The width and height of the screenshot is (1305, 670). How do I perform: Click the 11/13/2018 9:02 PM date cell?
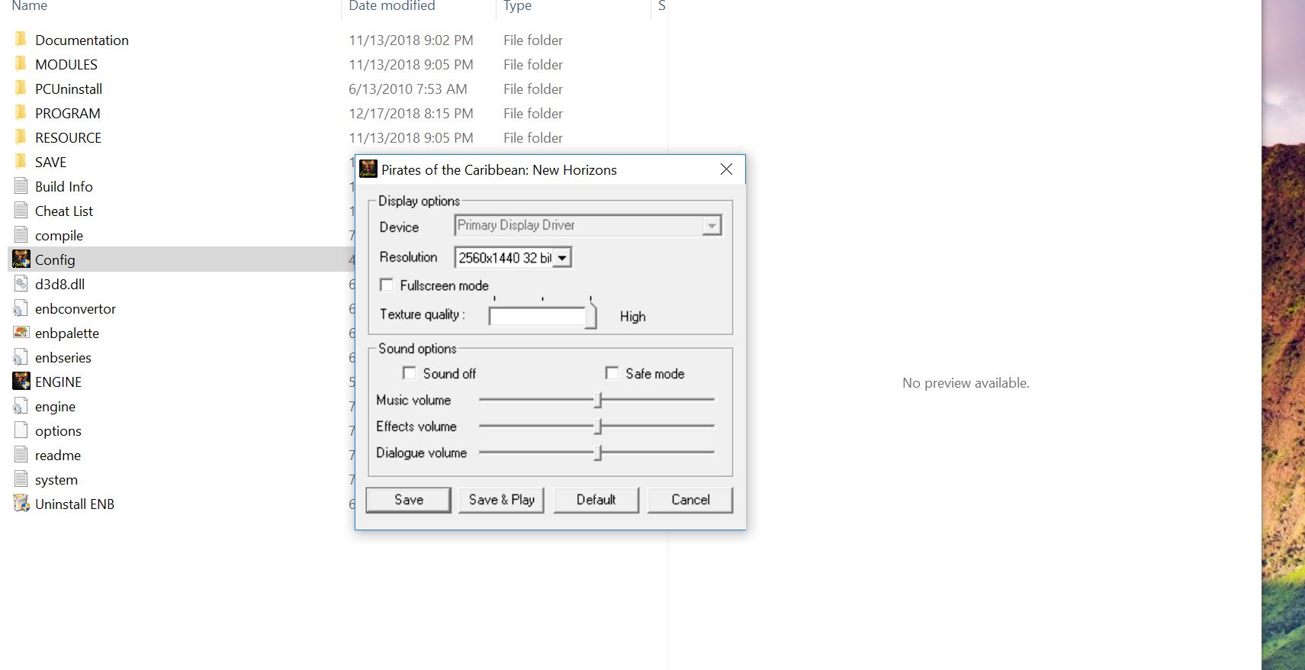[411, 40]
